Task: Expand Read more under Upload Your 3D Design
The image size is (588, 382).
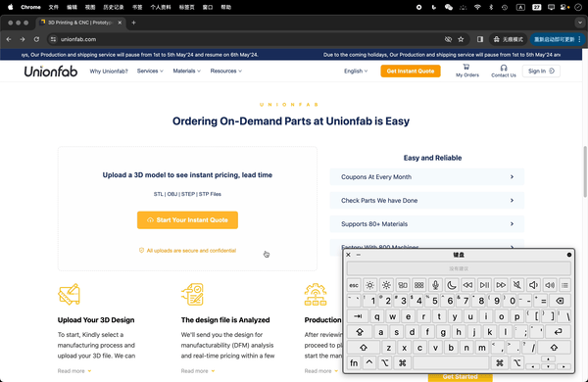Action: point(74,371)
